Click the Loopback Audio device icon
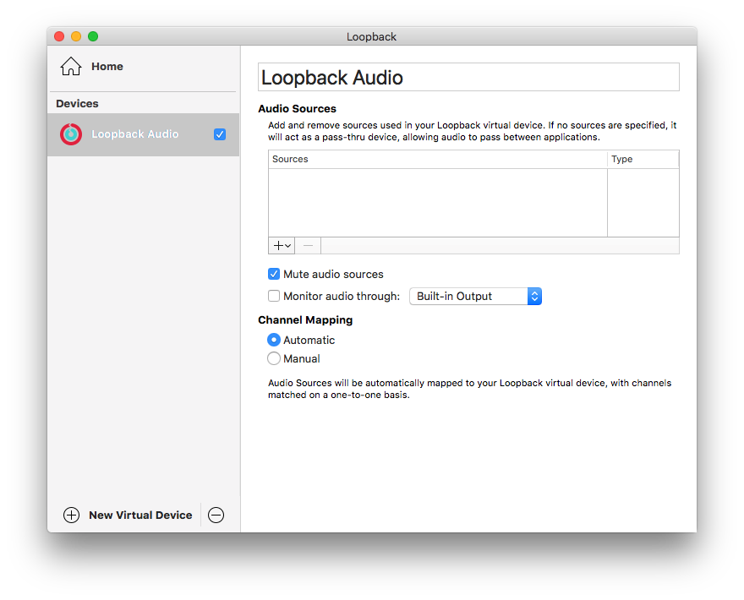This screenshot has height=600, width=744. click(x=71, y=134)
